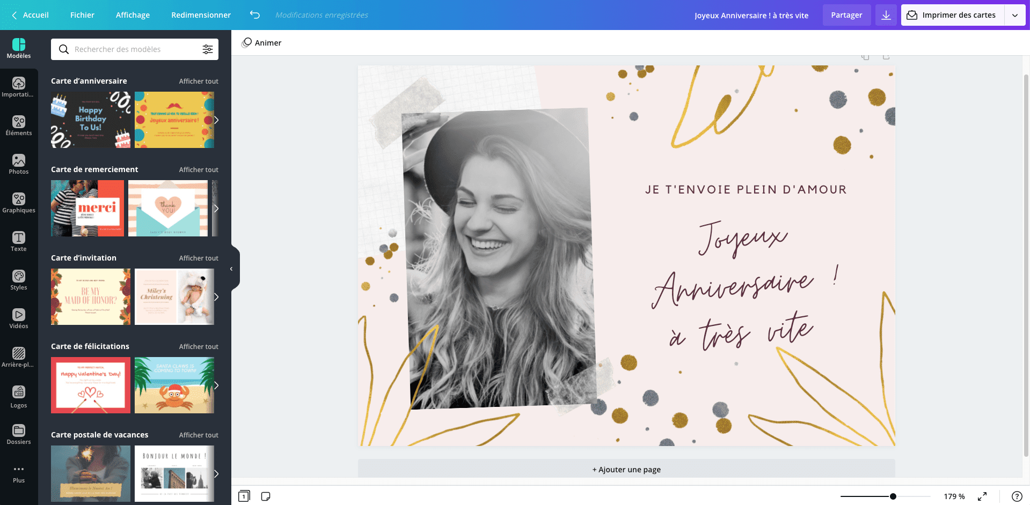This screenshot has height=505, width=1030.
Task: Select the Texte tool in sidebar
Action: pyautogui.click(x=19, y=241)
